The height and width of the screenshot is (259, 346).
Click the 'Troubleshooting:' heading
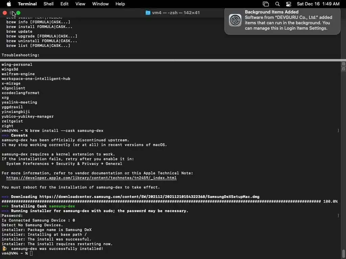(x=20, y=55)
